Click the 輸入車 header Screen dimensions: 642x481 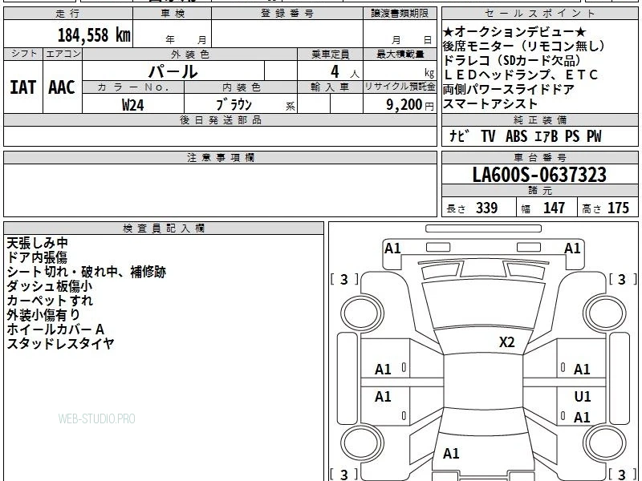pyautogui.click(x=330, y=87)
